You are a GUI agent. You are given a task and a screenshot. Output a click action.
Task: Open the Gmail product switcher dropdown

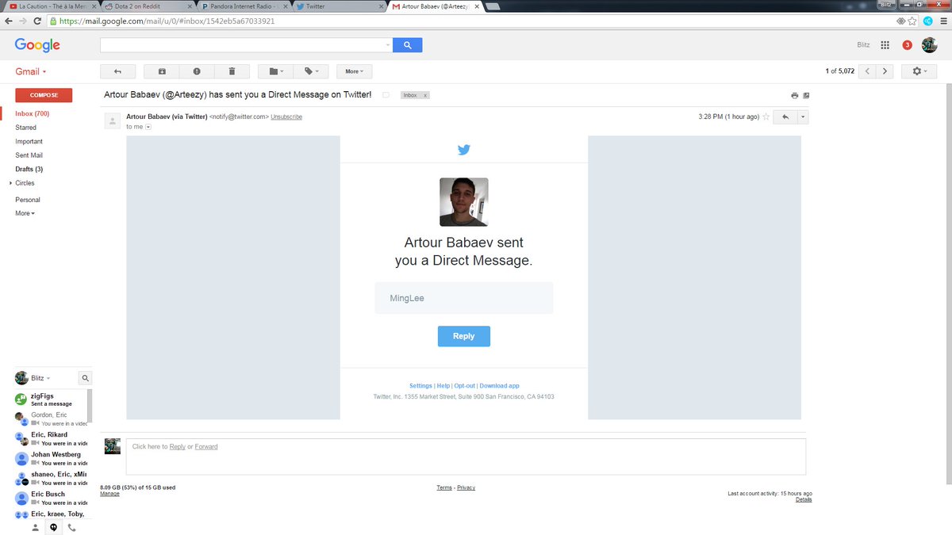31,71
